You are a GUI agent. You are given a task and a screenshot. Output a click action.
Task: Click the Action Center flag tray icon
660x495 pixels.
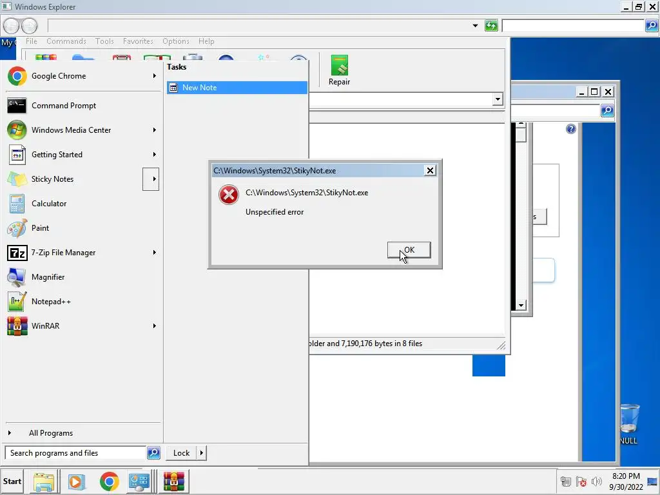point(581,481)
